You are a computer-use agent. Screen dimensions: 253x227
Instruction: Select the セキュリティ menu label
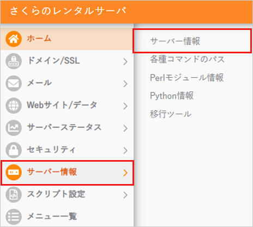[51, 150]
